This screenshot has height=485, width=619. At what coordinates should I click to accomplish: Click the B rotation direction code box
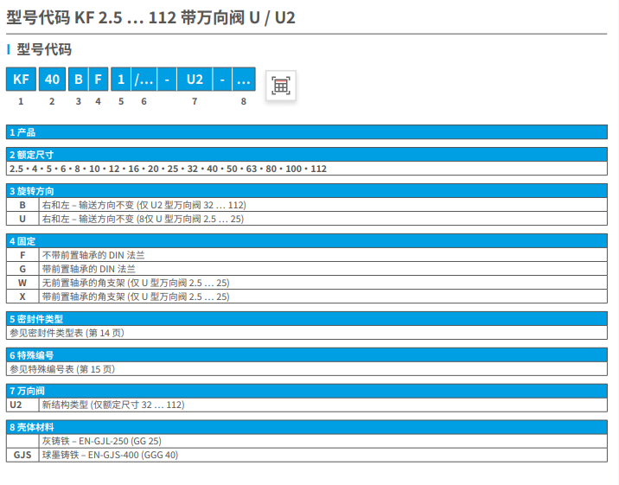coord(78,80)
